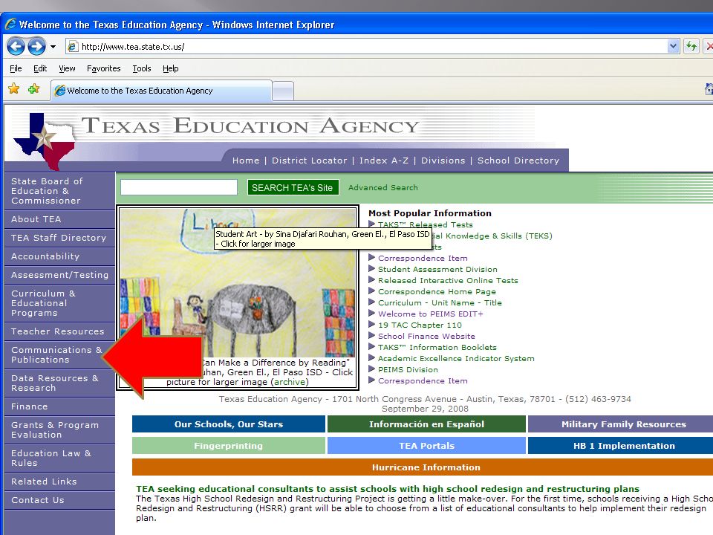Open TAKS Information Booklets link
The image size is (713, 535).
tap(437, 348)
